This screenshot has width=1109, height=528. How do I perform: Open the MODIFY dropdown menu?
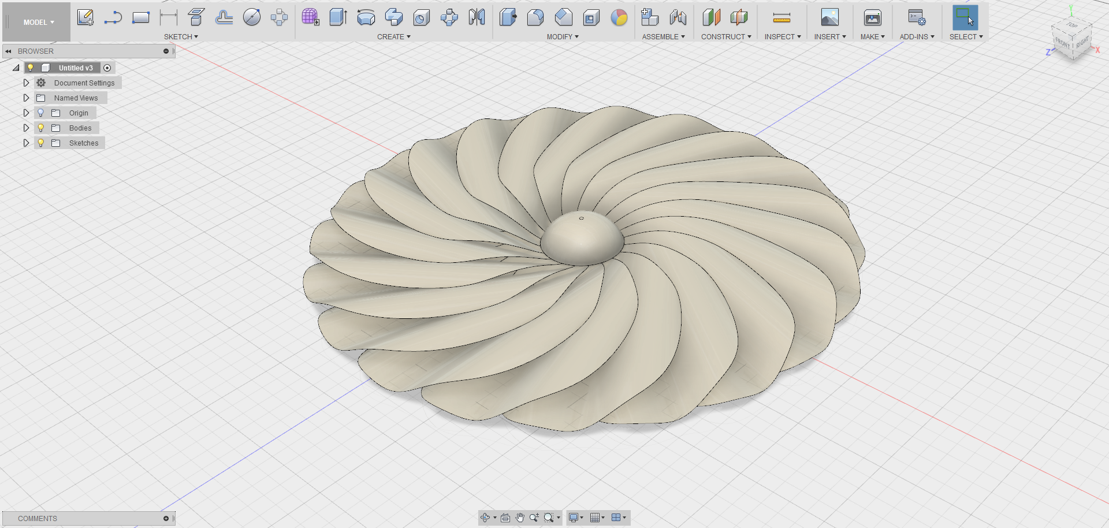(x=562, y=36)
